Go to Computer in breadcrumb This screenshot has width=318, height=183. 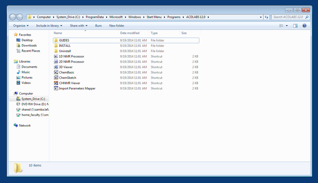(x=44, y=17)
